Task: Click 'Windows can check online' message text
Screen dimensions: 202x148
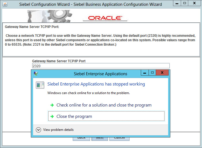Action: click(x=88, y=93)
